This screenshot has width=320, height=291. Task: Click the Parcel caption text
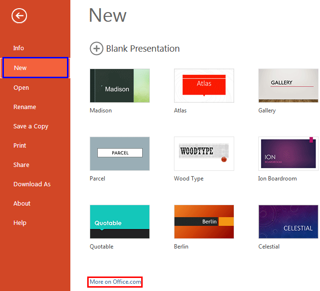click(x=97, y=179)
